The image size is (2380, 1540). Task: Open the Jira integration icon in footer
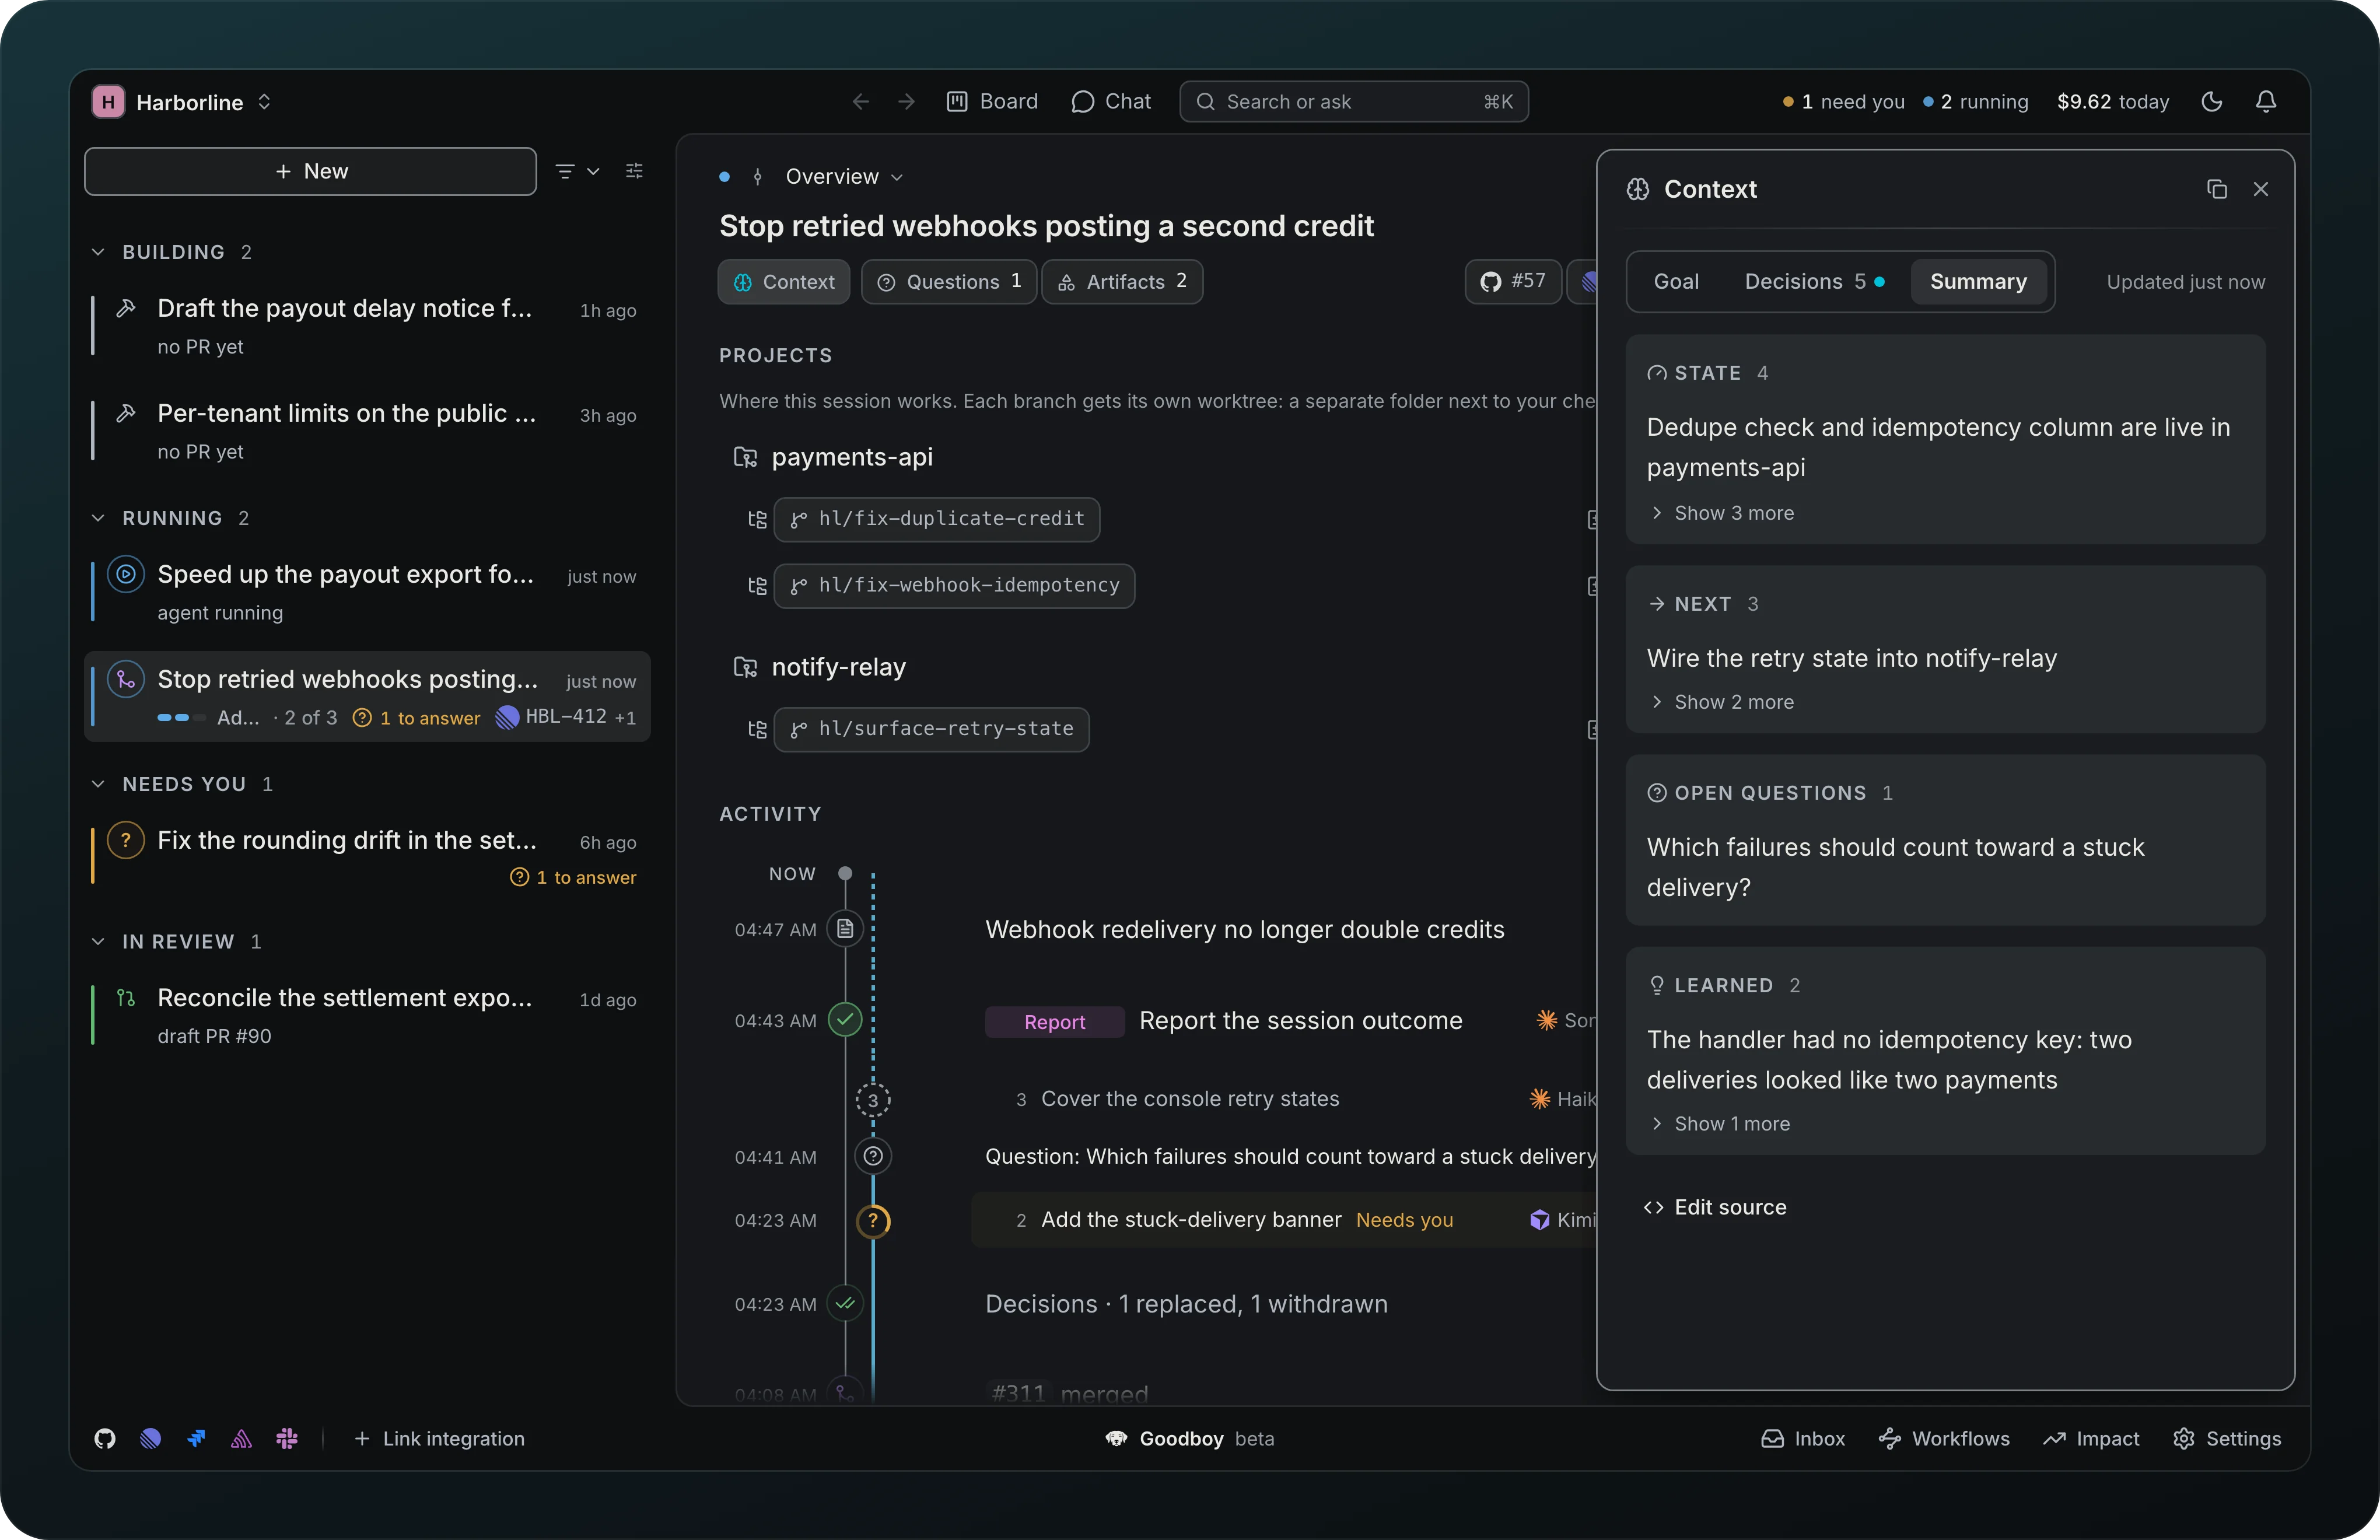tap(196, 1438)
